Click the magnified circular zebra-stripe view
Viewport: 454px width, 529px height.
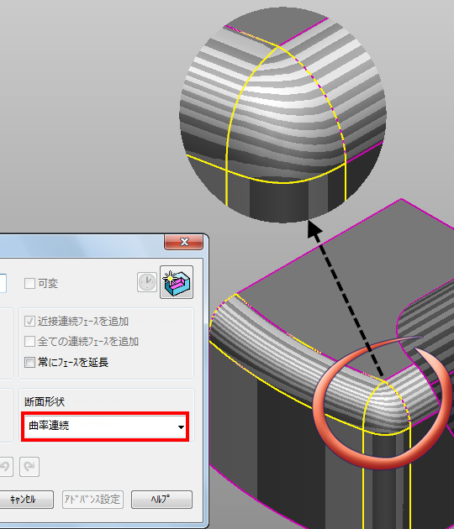click(x=282, y=115)
